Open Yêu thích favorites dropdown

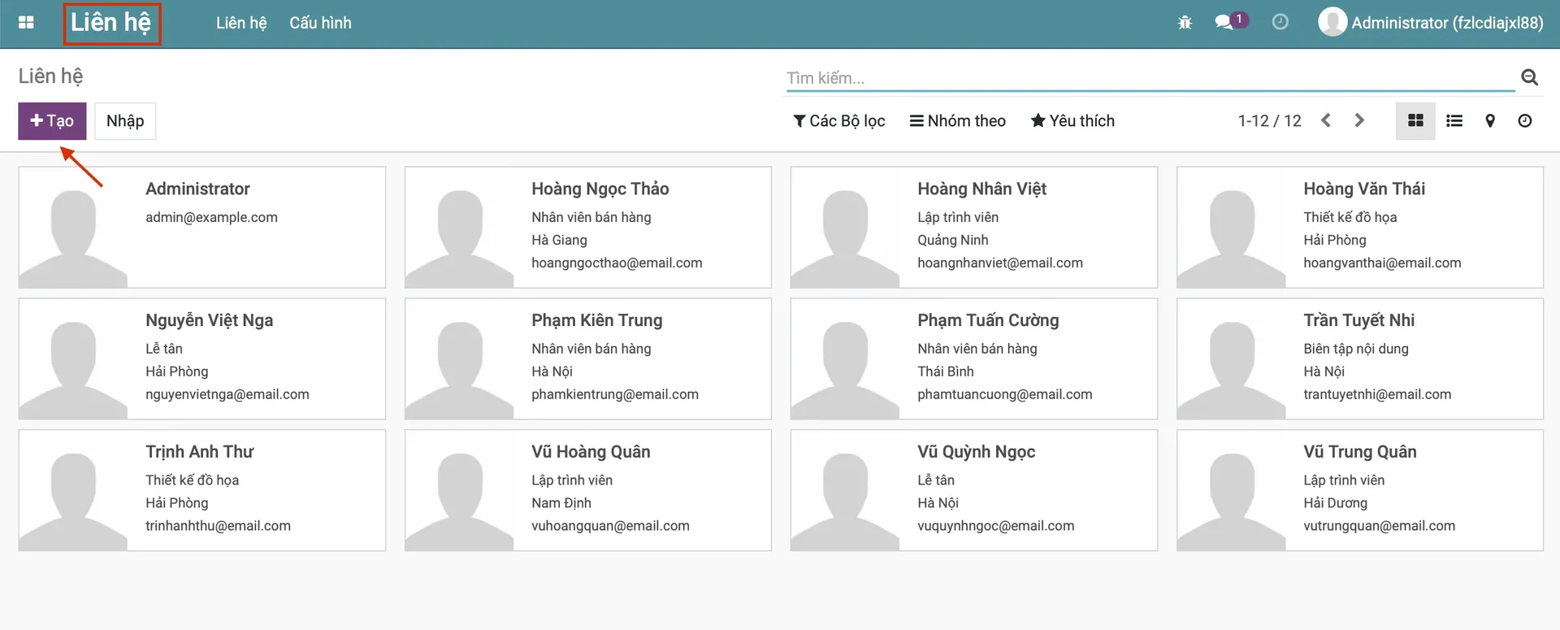point(1072,120)
